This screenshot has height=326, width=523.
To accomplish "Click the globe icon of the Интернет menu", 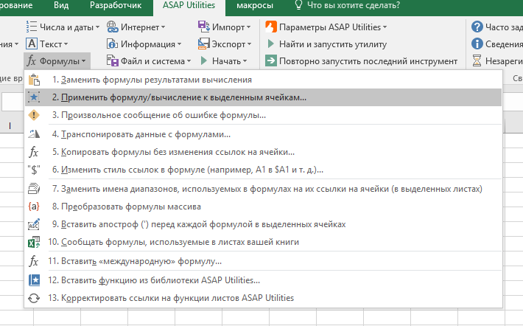I will 113,27.
